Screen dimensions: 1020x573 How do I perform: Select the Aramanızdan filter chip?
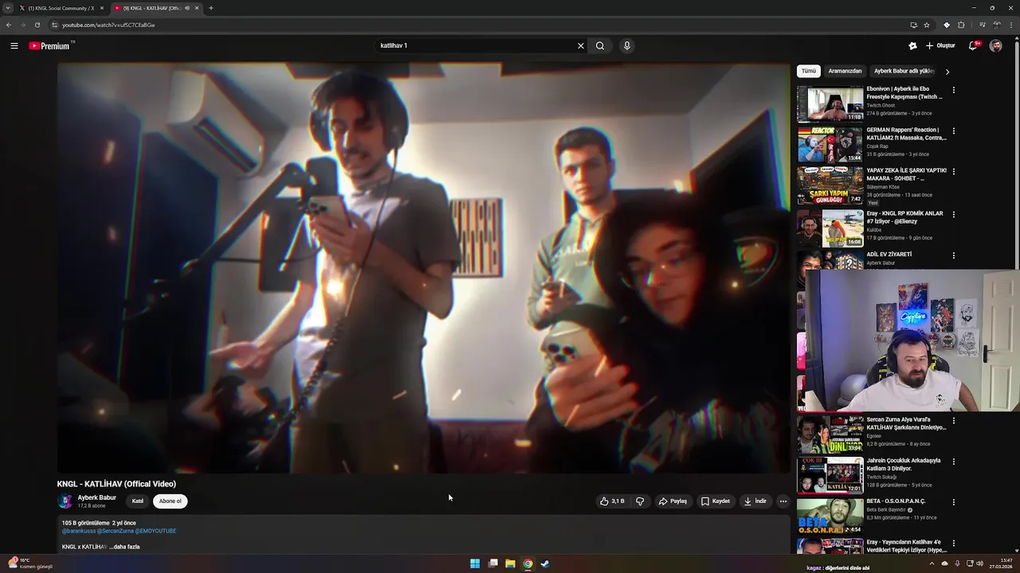pos(845,72)
